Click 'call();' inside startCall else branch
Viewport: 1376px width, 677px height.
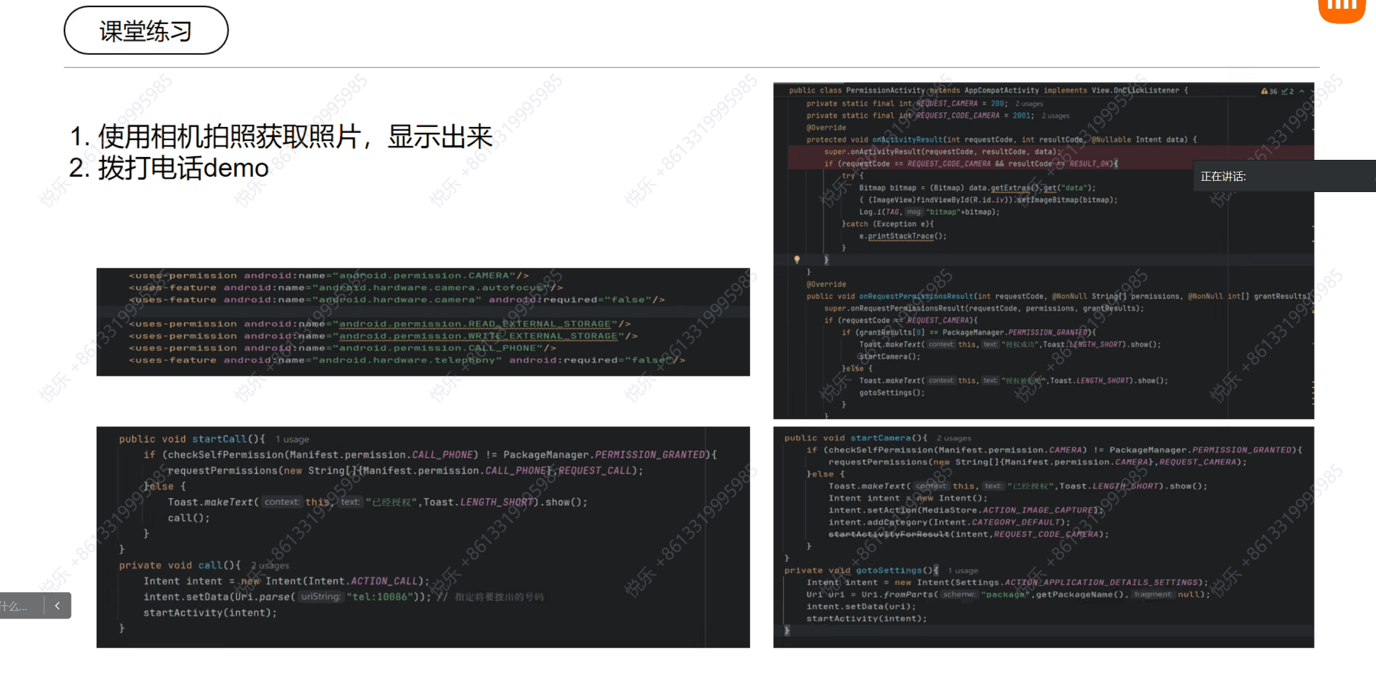pos(189,518)
